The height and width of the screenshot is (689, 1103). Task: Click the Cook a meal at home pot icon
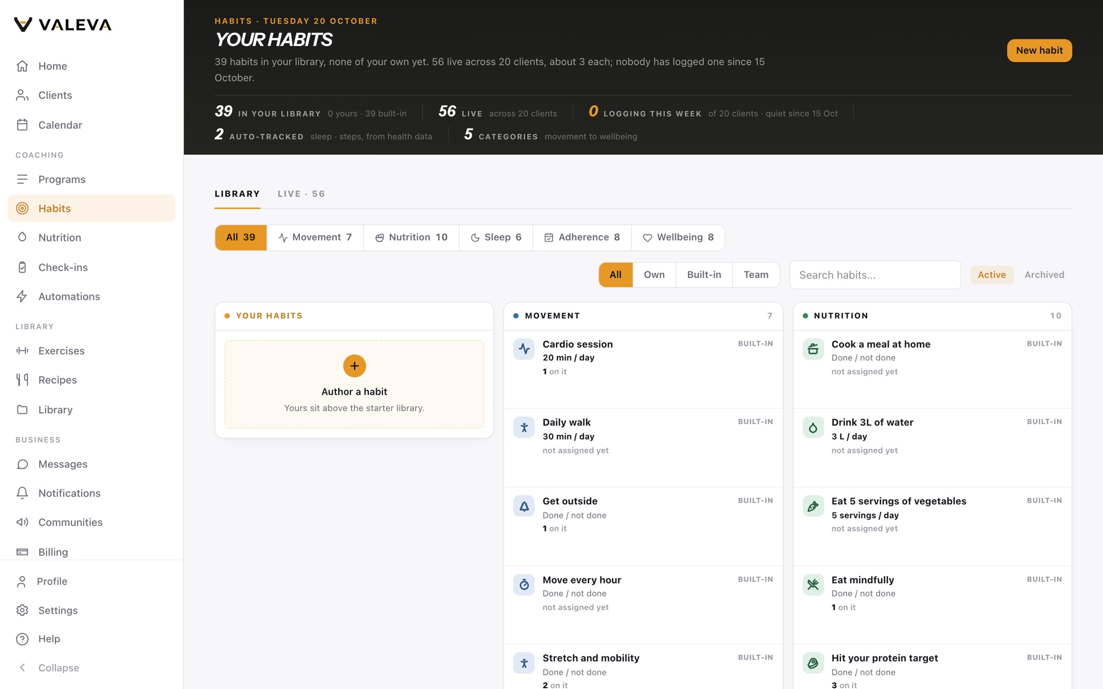pos(813,349)
